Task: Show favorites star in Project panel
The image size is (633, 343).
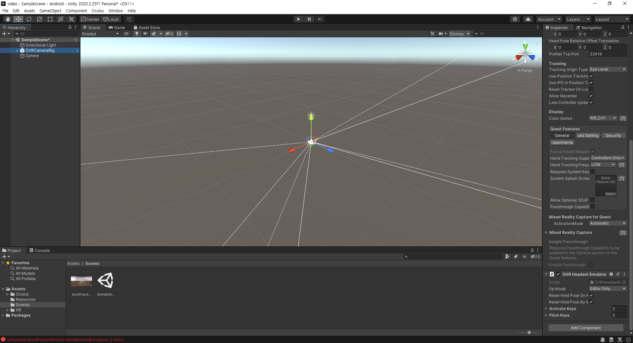Action: pyautogui.click(x=524, y=257)
